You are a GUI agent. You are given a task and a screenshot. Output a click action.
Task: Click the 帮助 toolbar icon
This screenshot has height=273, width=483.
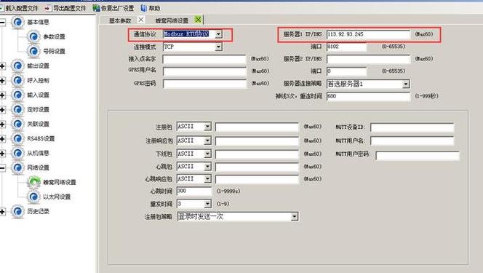143,8
